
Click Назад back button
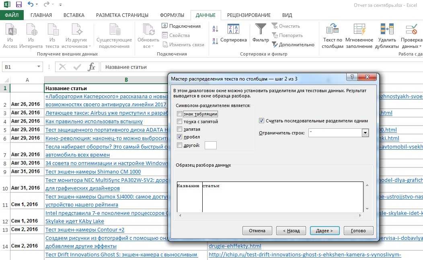291,231
